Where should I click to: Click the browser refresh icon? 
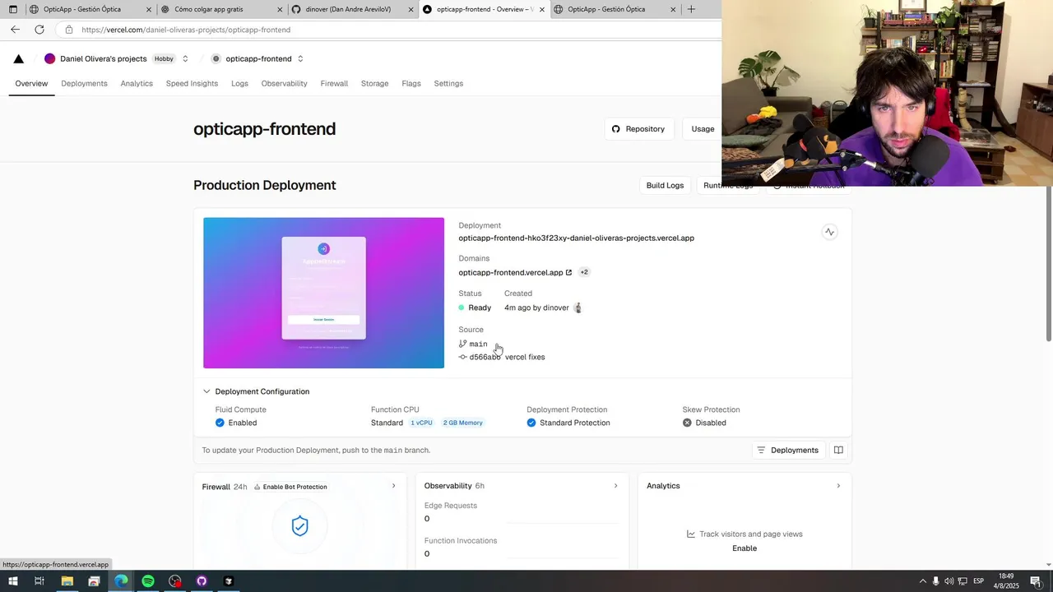click(x=39, y=30)
